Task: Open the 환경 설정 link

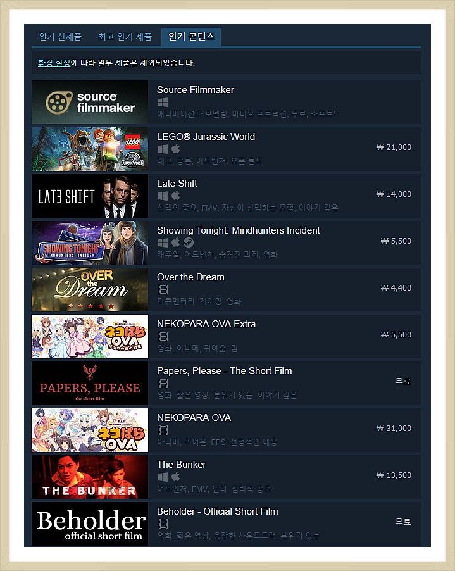Action: 54,63
